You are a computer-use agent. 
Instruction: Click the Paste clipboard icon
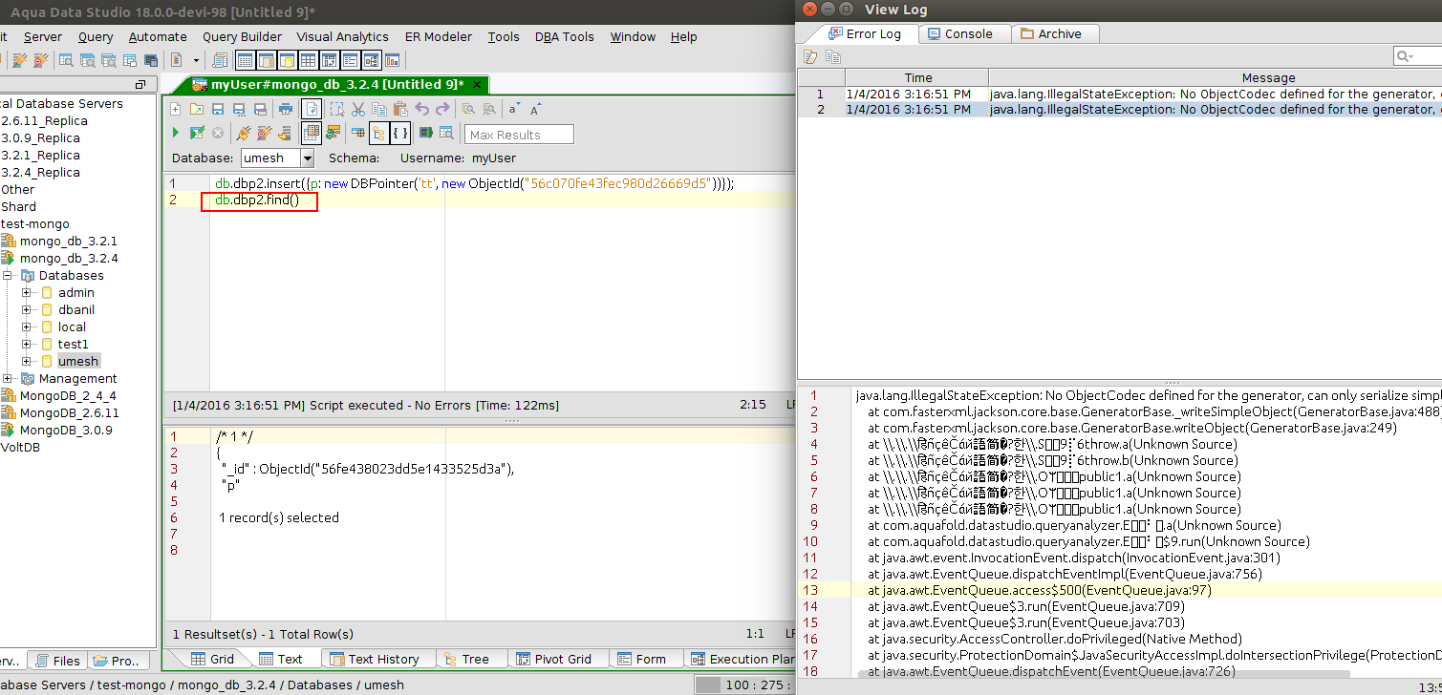(x=400, y=110)
